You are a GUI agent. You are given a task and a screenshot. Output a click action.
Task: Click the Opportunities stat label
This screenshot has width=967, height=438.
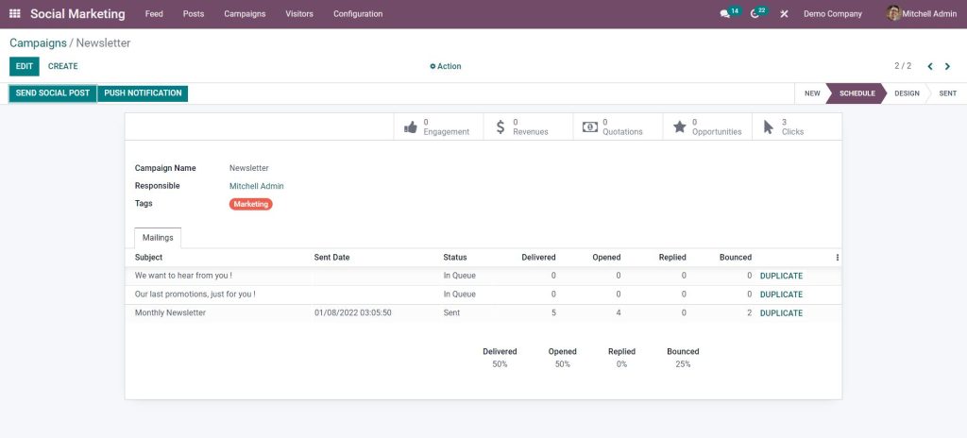tap(717, 132)
